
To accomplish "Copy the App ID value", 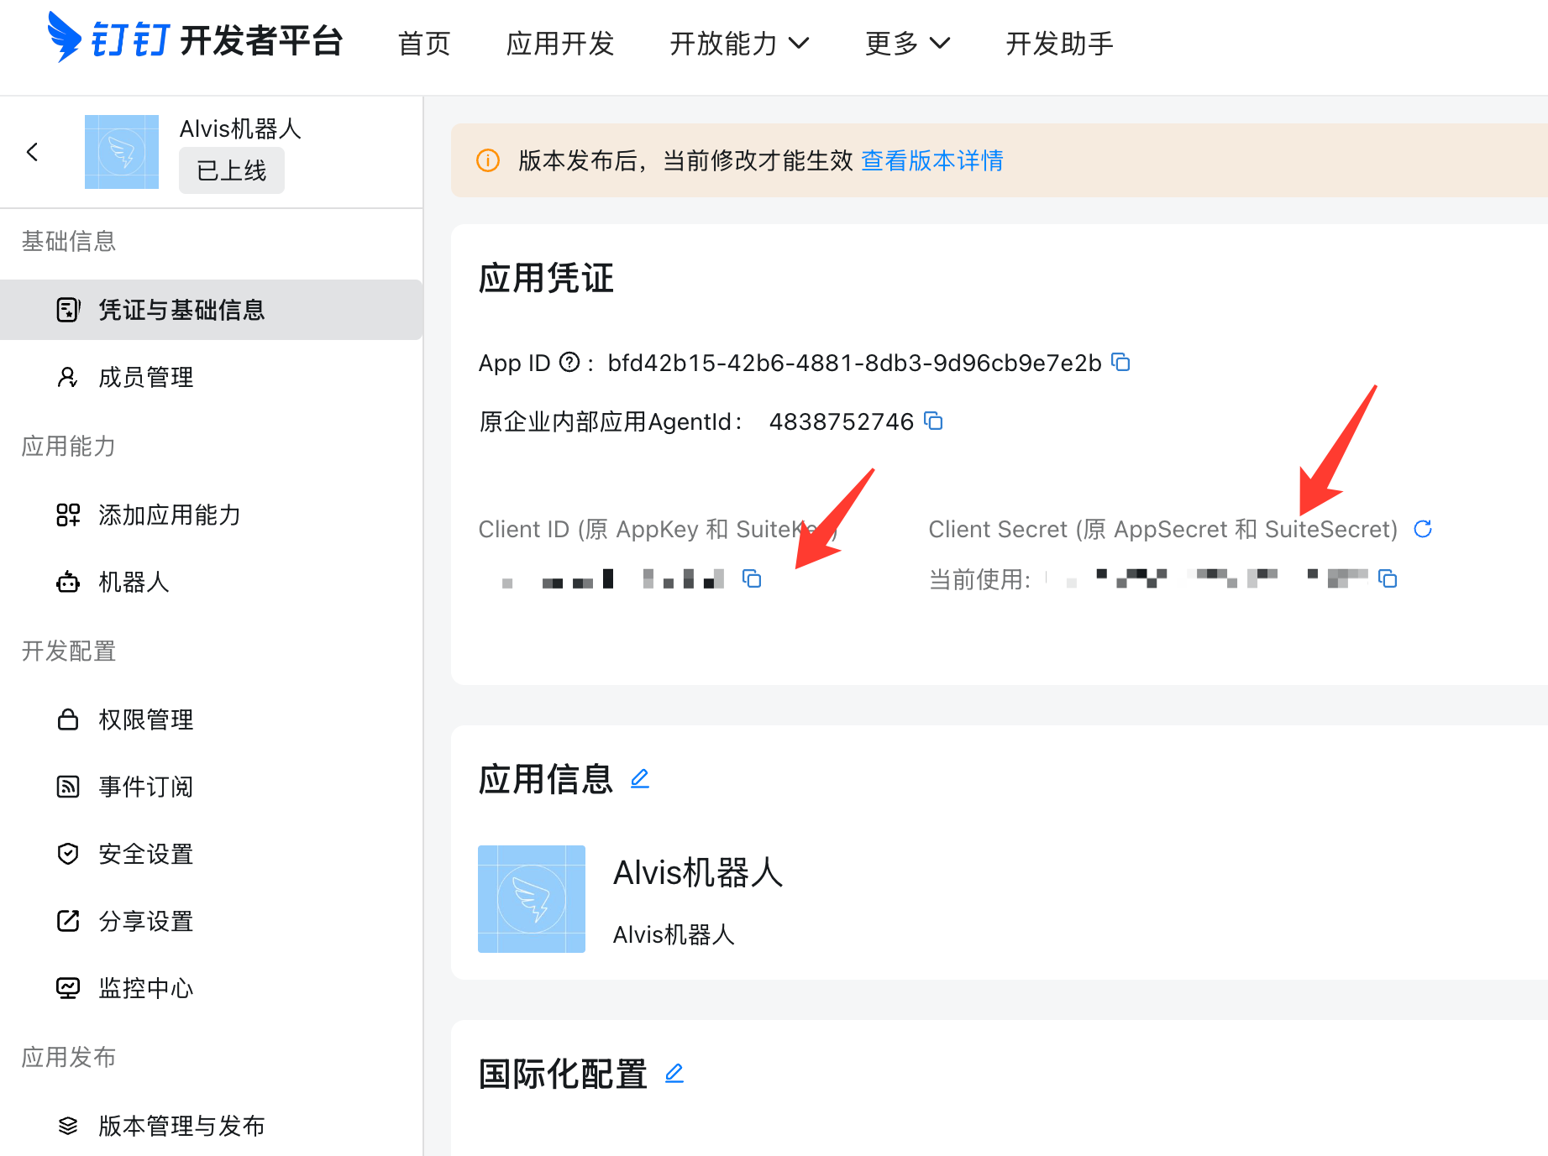I will pos(1121,362).
